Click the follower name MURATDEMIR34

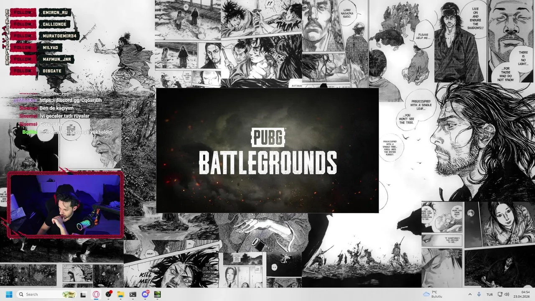pyautogui.click(x=59, y=36)
